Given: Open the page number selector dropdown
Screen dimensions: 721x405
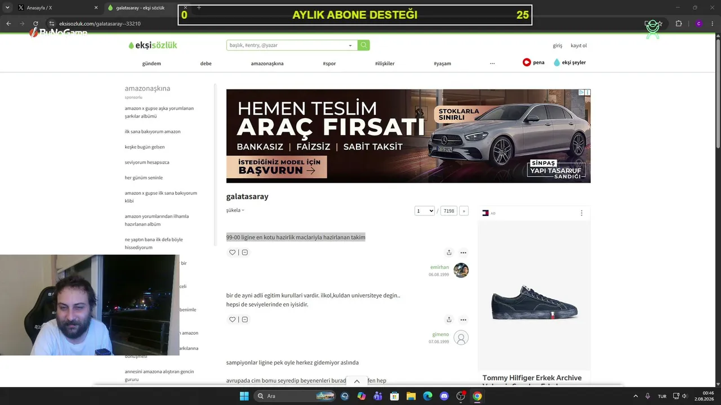Looking at the screenshot, I should (x=425, y=211).
